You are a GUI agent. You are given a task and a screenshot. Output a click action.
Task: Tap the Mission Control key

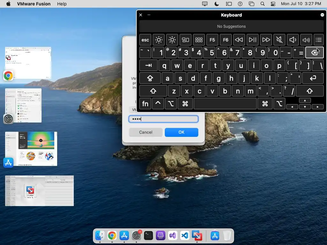(x=186, y=40)
